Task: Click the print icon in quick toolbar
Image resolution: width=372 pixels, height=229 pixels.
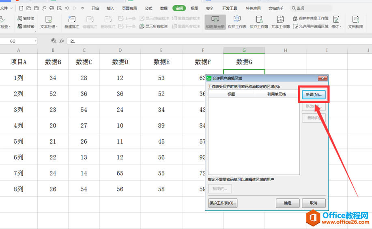Action: [x=52, y=8]
